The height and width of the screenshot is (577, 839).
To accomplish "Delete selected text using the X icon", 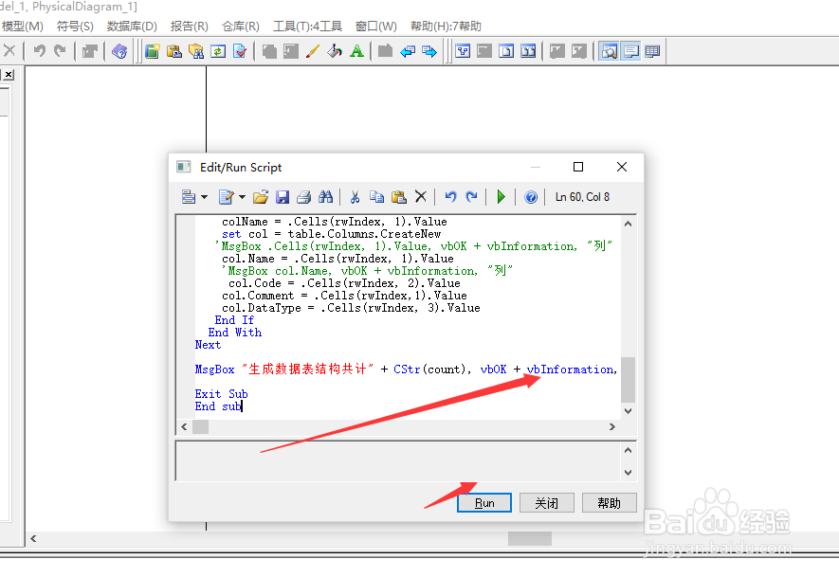I will pos(420,196).
